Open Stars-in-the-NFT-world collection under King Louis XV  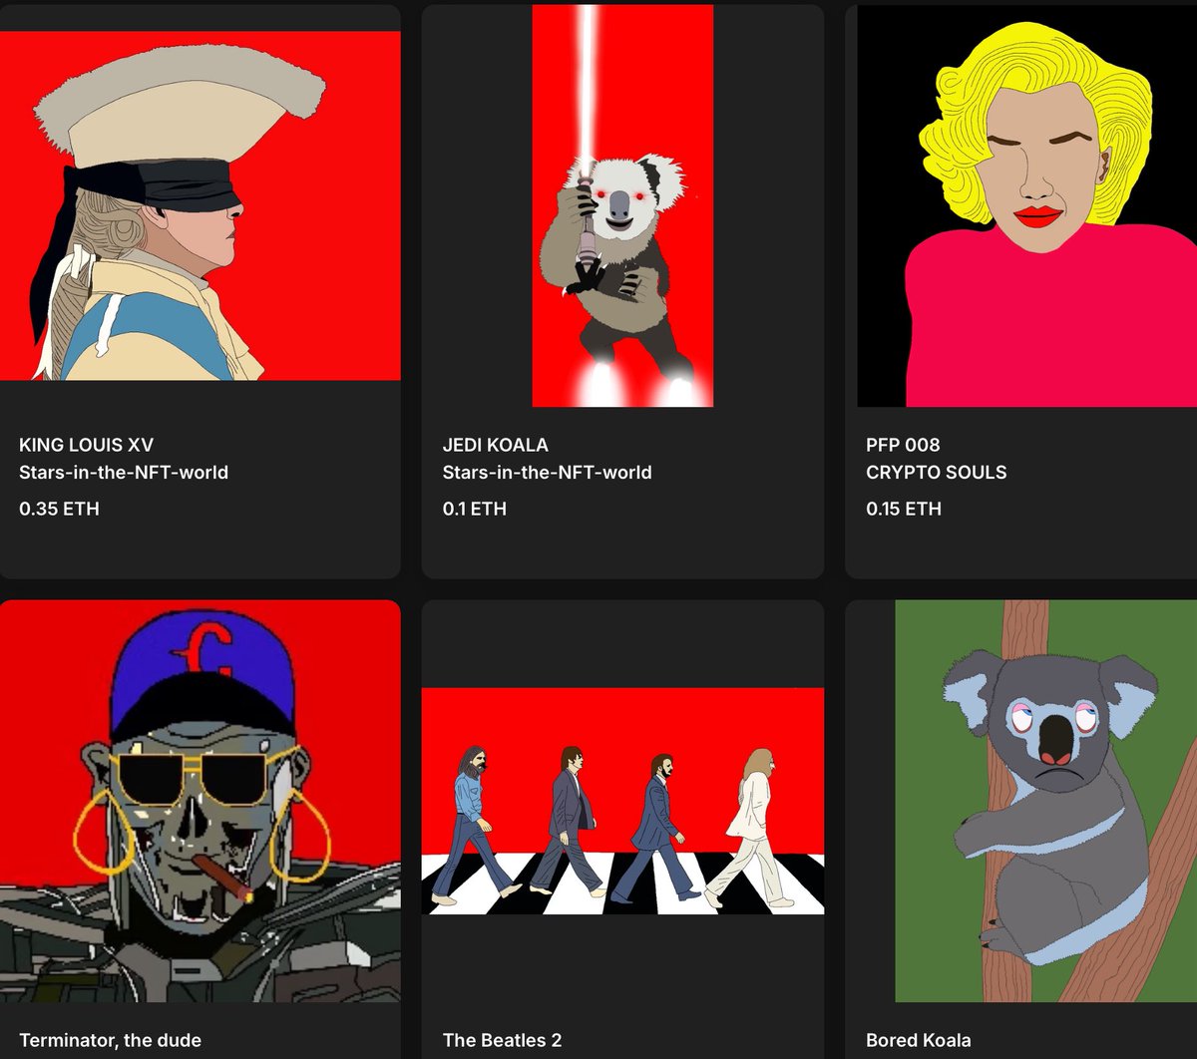(x=124, y=472)
